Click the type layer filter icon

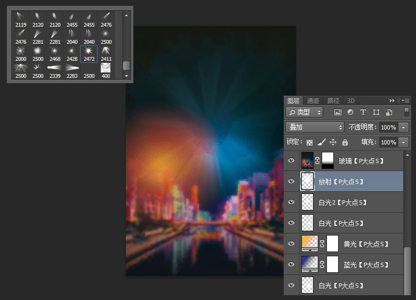(x=363, y=112)
